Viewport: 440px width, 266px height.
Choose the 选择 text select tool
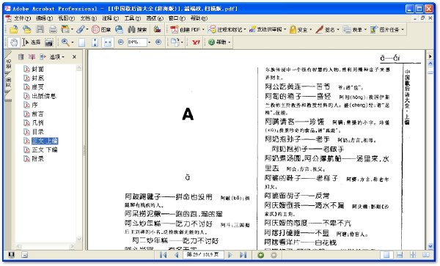(x=32, y=43)
